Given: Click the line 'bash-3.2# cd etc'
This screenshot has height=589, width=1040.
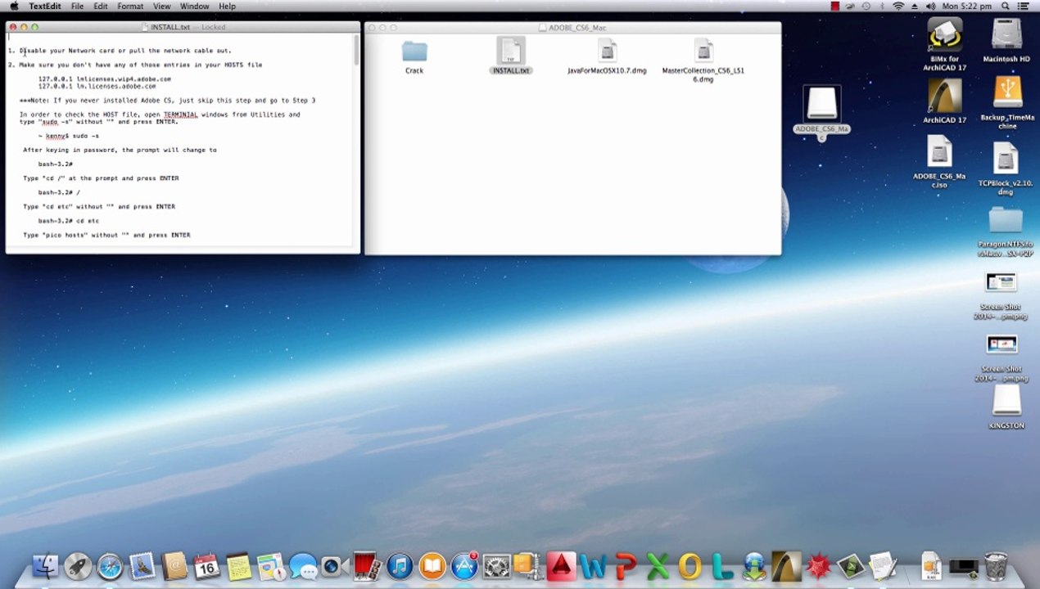Looking at the screenshot, I should pos(69,221).
